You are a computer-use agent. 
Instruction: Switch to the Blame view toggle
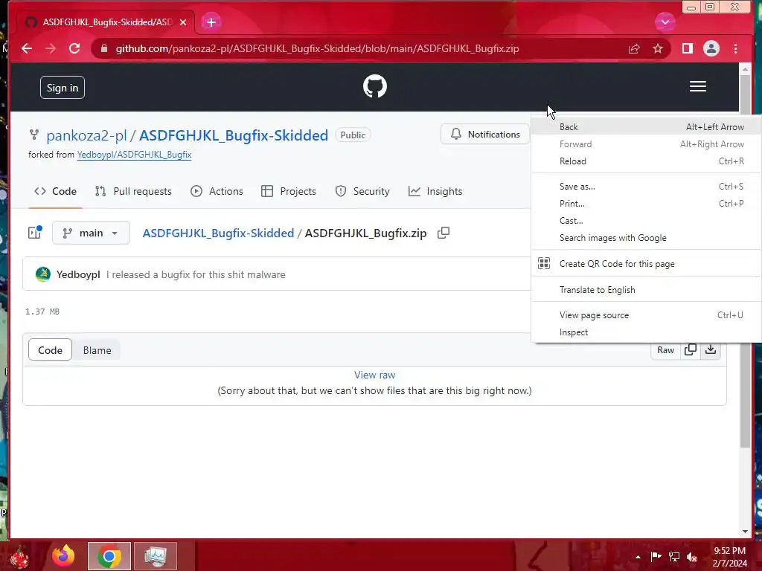tap(97, 350)
